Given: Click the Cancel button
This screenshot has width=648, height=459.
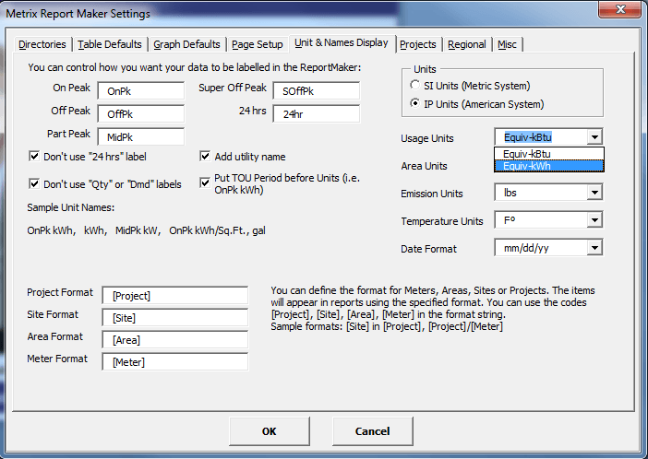Looking at the screenshot, I should (372, 431).
